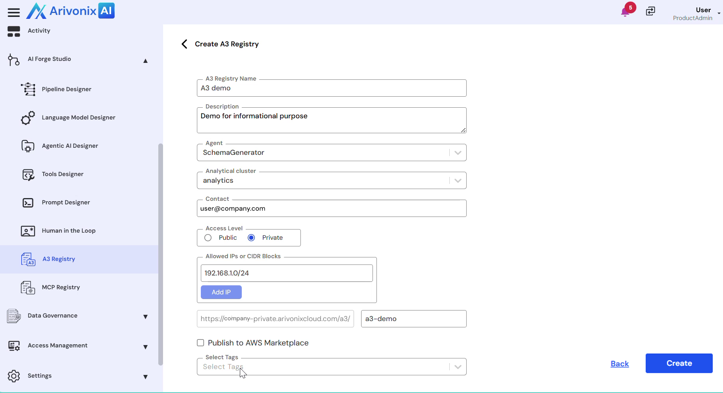
Task: Click the Add IP button
Action: point(221,292)
